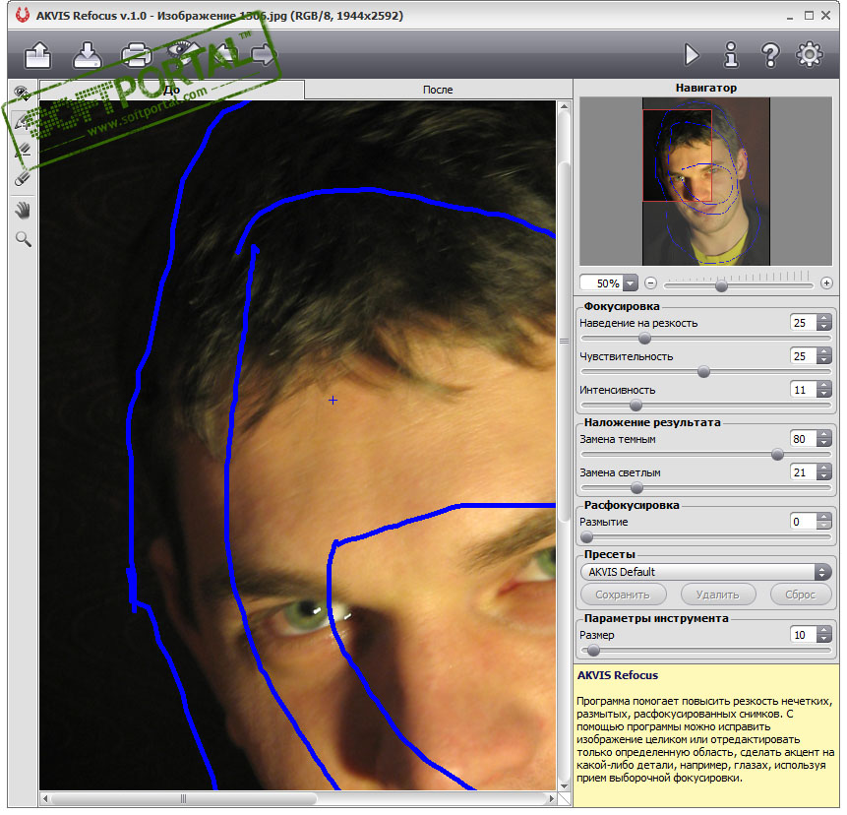Select the eraser tool
Image resolution: width=847 pixels, height=815 pixels.
pos(23,179)
